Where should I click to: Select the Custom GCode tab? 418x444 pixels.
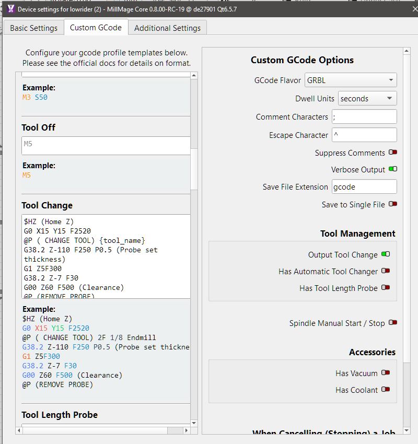tap(96, 28)
